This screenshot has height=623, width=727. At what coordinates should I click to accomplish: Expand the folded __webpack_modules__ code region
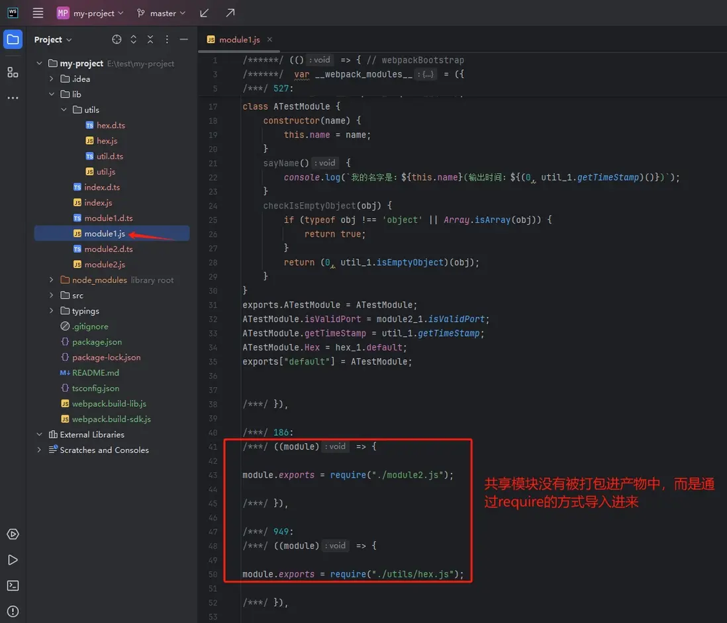(427, 74)
